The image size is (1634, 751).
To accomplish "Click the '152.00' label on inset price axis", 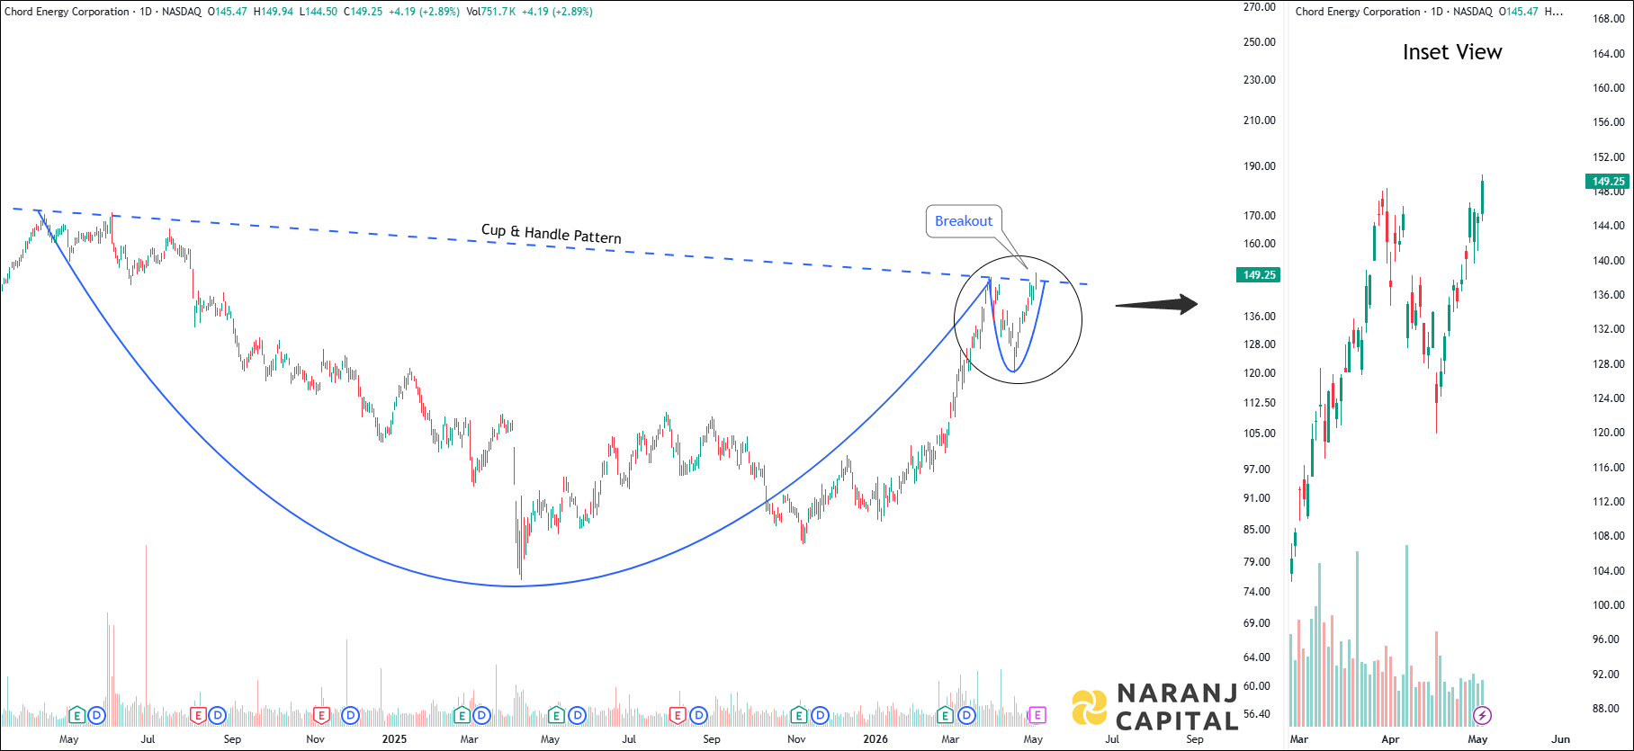I will (x=1609, y=157).
